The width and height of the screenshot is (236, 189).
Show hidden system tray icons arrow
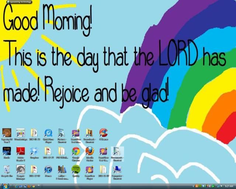(193, 186)
